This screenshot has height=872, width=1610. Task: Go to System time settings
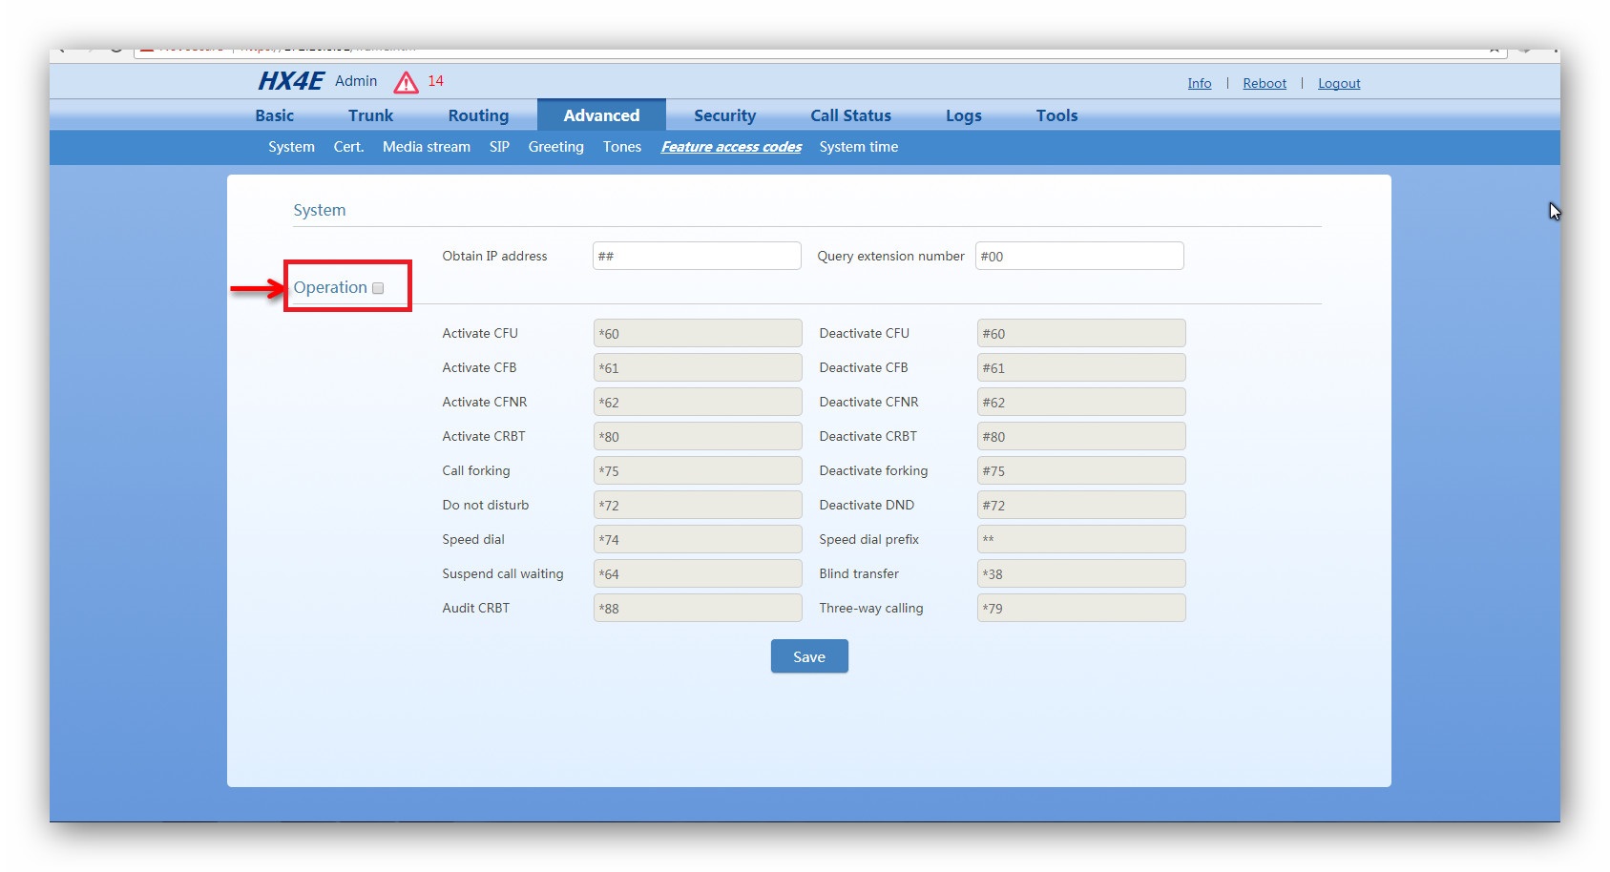coord(858,147)
